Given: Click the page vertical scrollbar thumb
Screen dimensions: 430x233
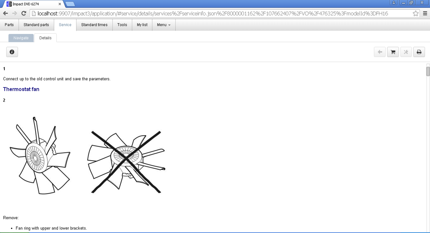Looking at the screenshot, I should tap(428, 72).
